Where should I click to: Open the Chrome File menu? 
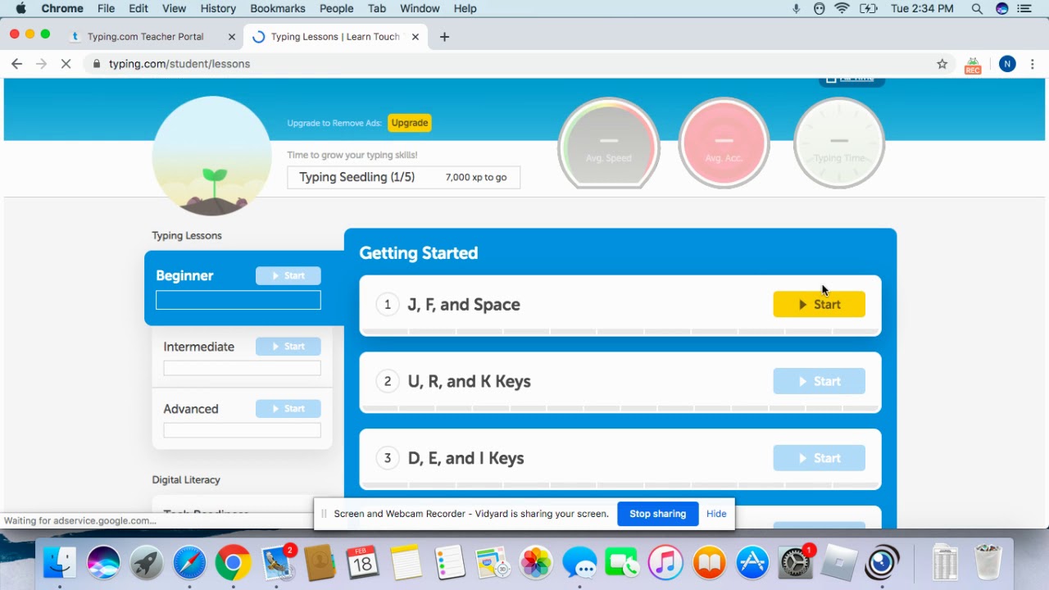click(x=106, y=8)
